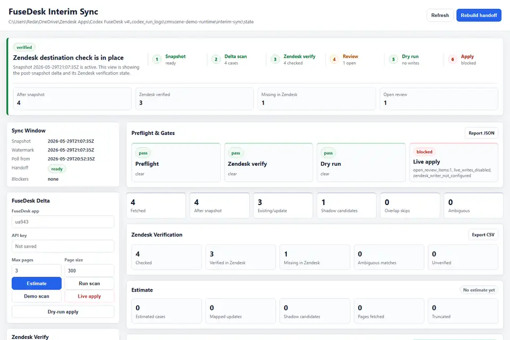
Task: Edit the Max pages field
Action: click(x=37, y=271)
